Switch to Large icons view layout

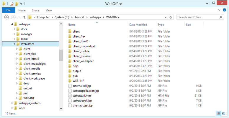tap(223, 113)
